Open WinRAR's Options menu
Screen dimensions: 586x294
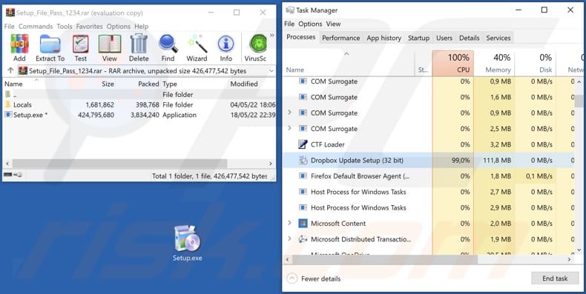coord(119,27)
